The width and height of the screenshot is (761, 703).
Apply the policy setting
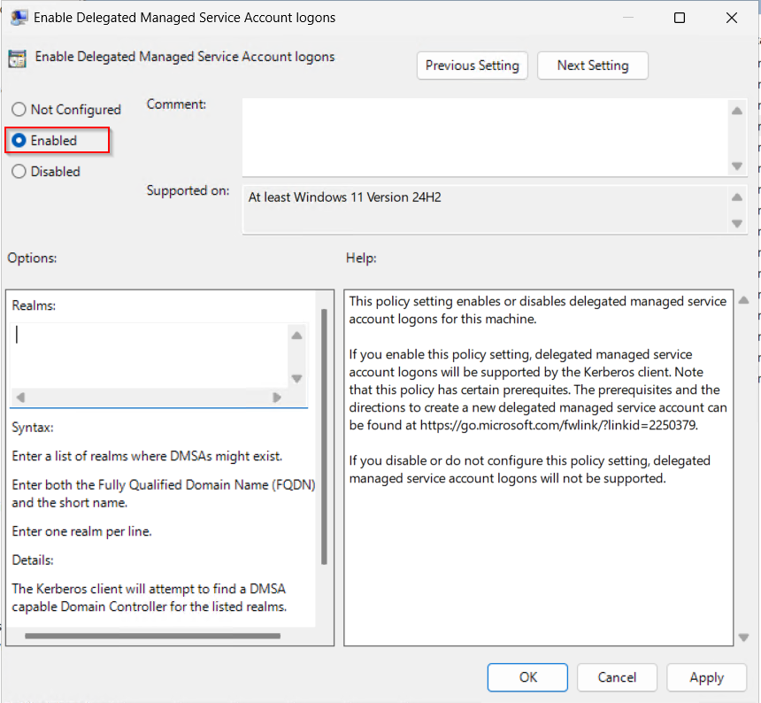coord(706,677)
